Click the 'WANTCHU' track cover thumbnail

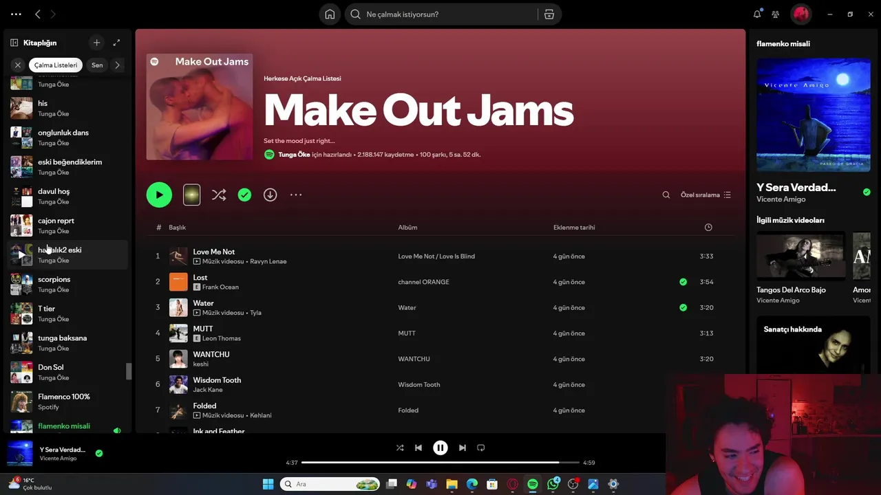pos(178,359)
